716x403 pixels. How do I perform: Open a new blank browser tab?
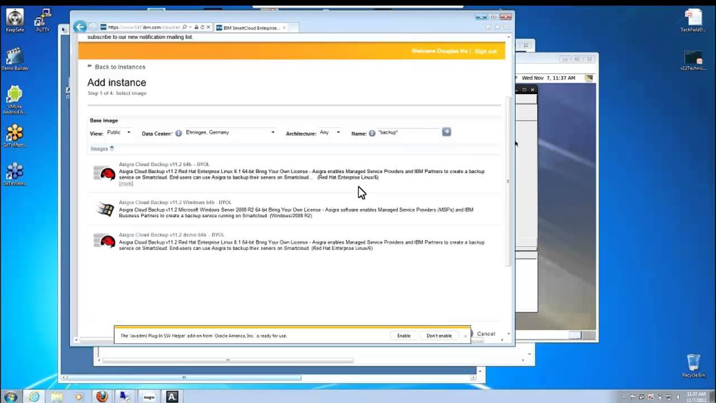(293, 27)
